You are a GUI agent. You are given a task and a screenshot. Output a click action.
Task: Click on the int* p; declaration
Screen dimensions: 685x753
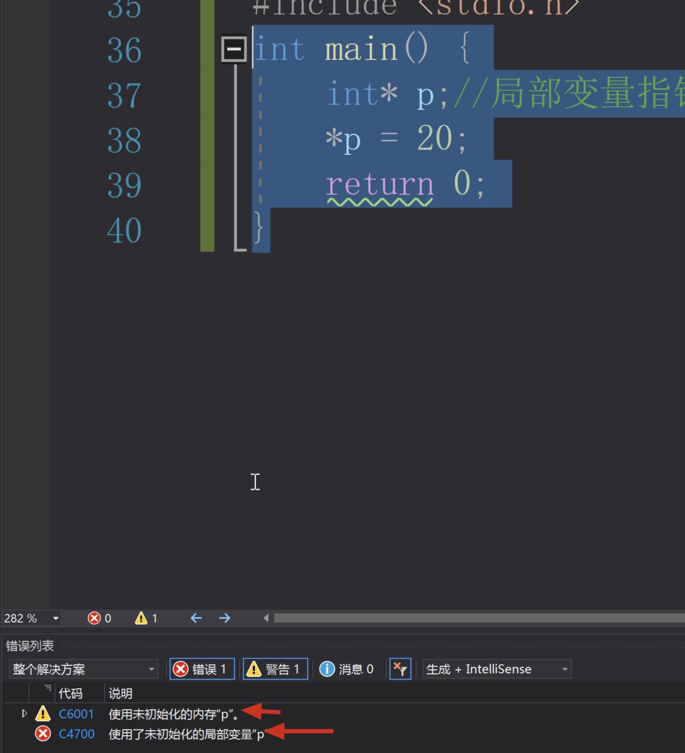[387, 94]
